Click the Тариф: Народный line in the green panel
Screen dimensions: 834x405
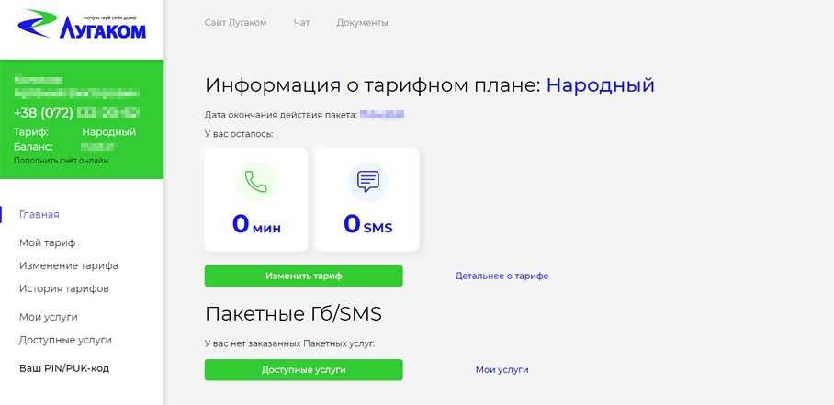(75, 132)
